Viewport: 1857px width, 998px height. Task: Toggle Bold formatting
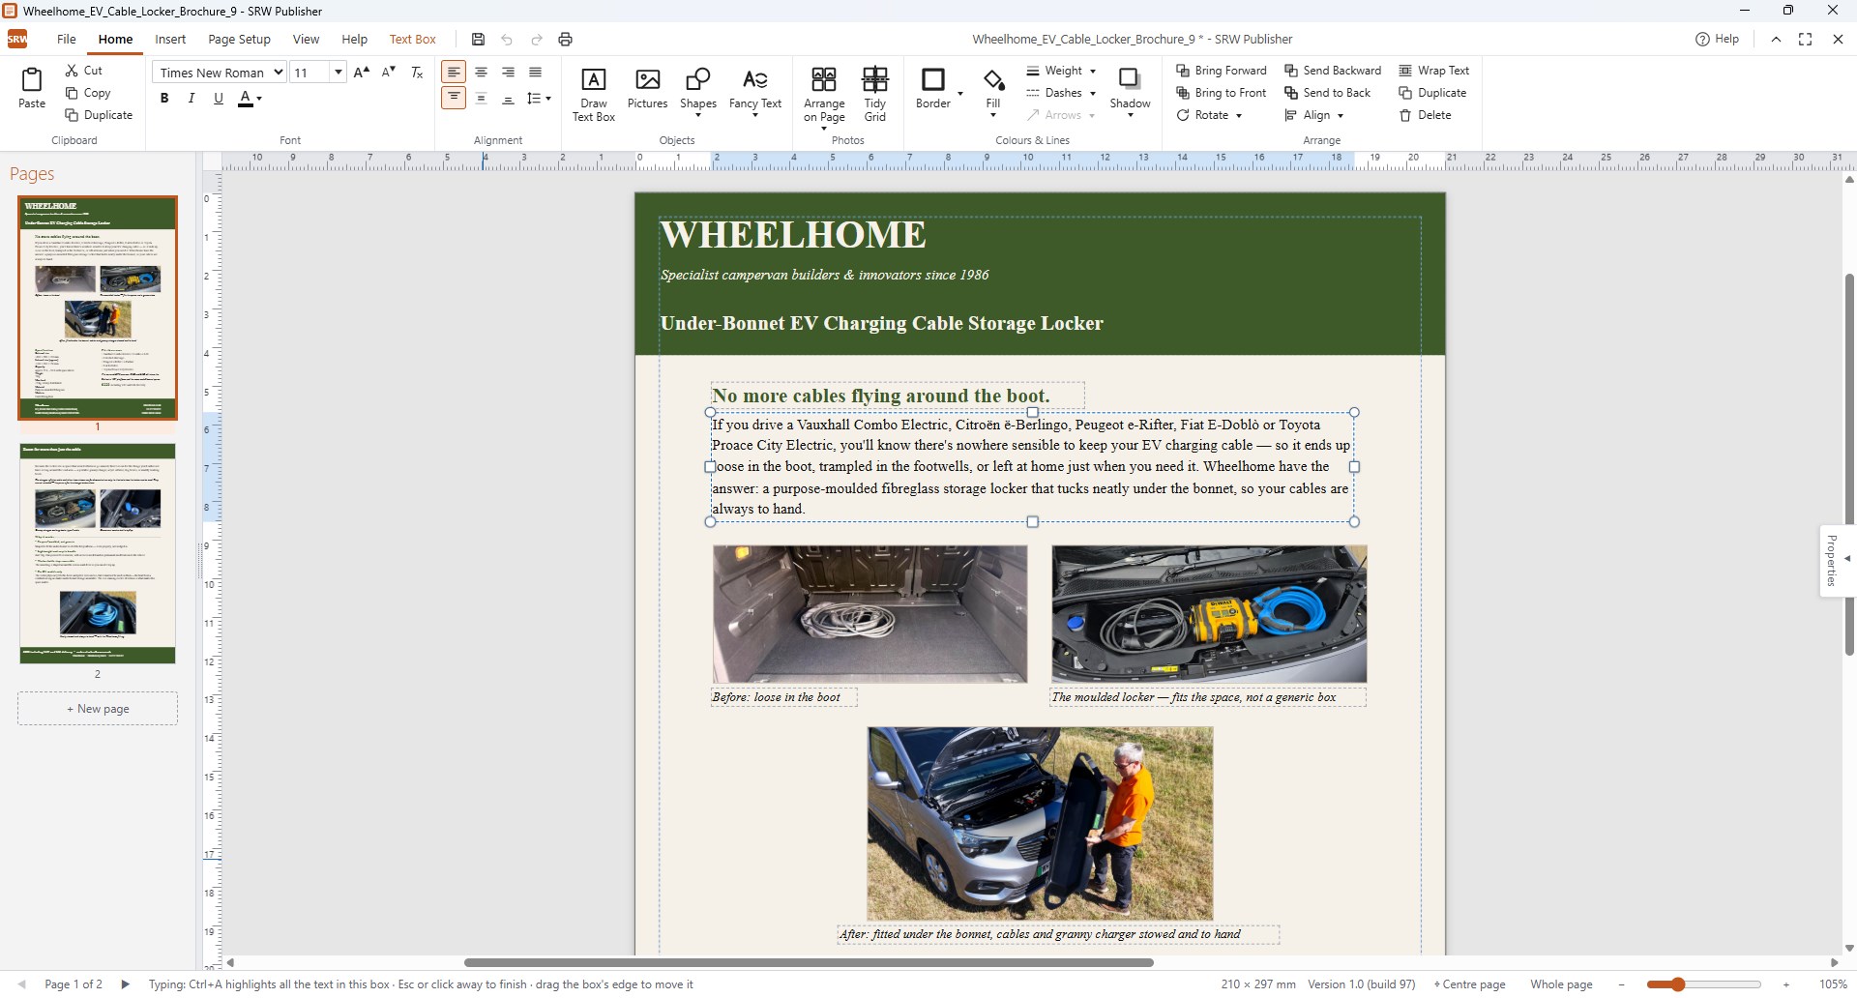pyautogui.click(x=164, y=98)
